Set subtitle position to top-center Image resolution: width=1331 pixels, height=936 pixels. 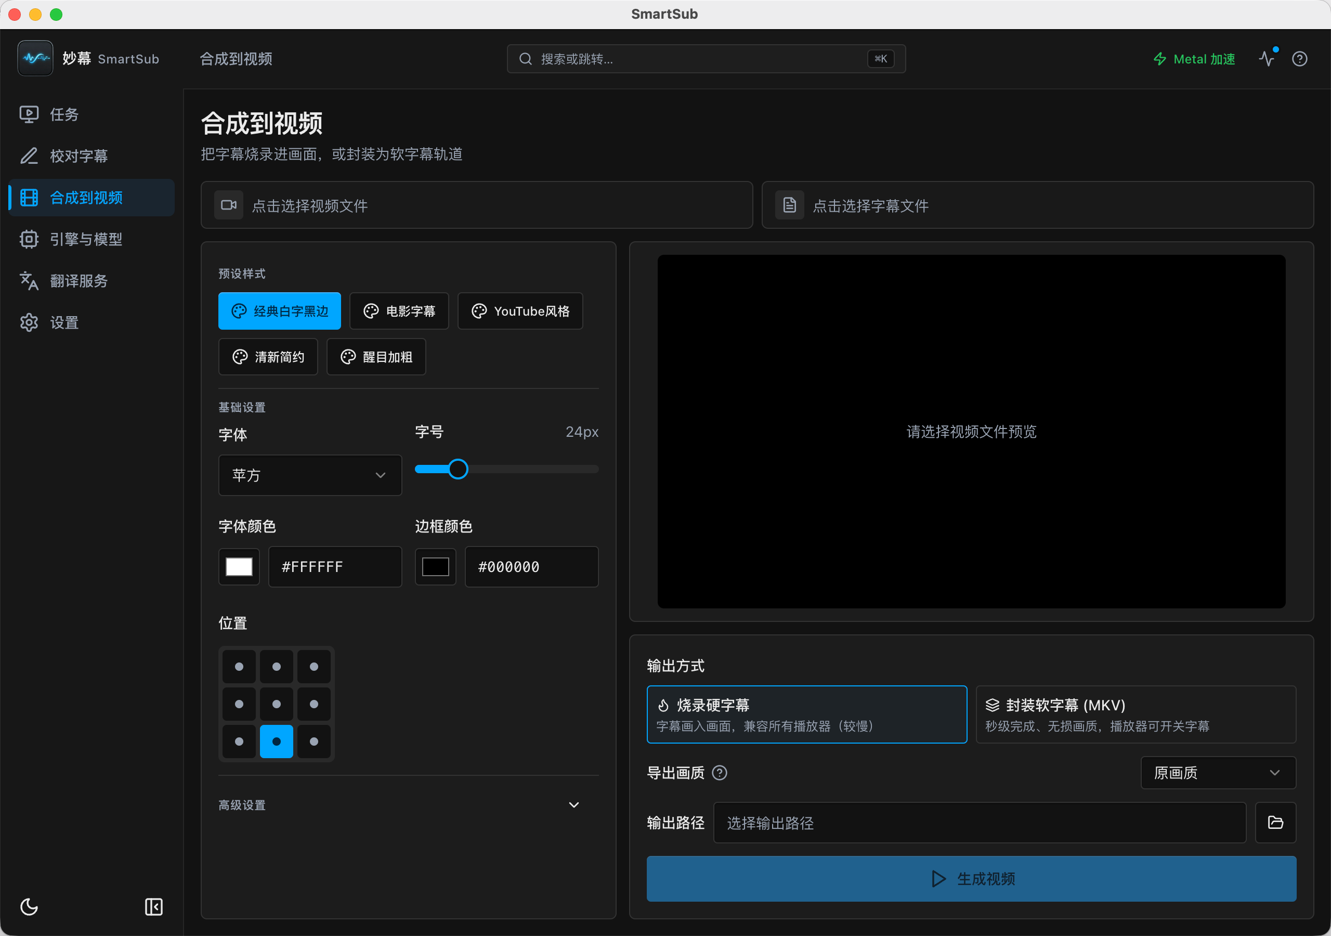click(277, 667)
